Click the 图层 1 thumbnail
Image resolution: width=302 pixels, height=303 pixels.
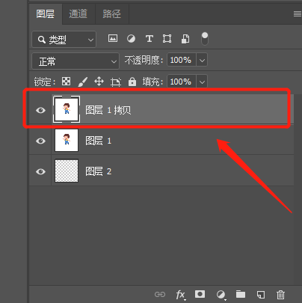tap(67, 140)
